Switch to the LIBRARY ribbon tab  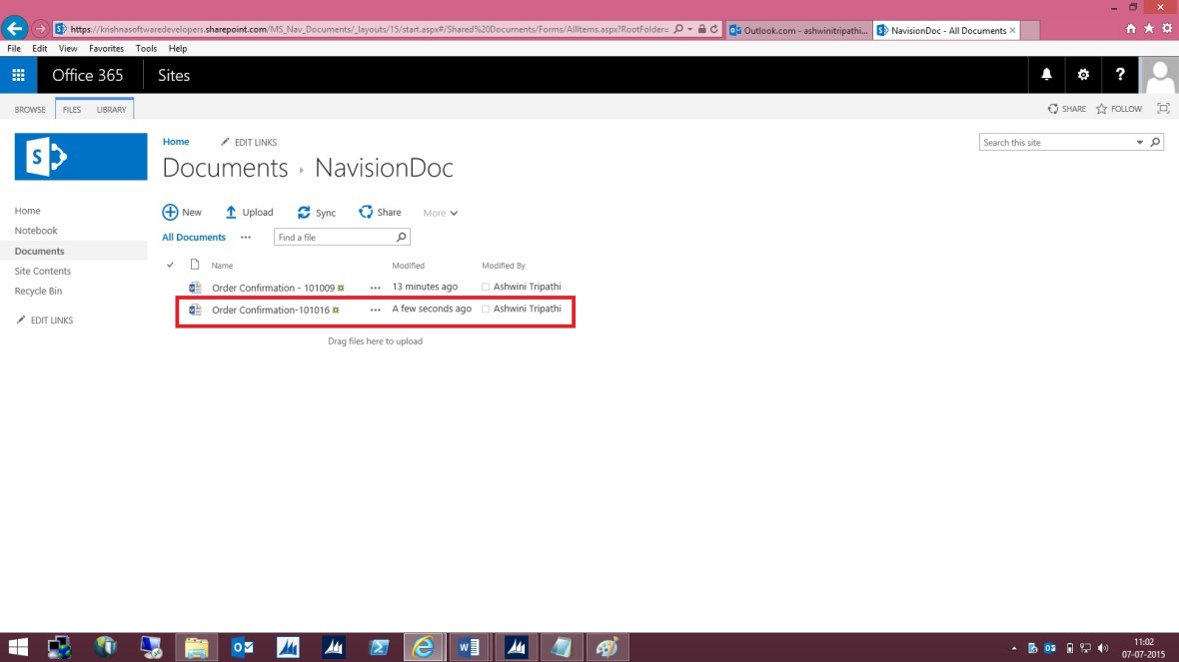pyautogui.click(x=113, y=109)
